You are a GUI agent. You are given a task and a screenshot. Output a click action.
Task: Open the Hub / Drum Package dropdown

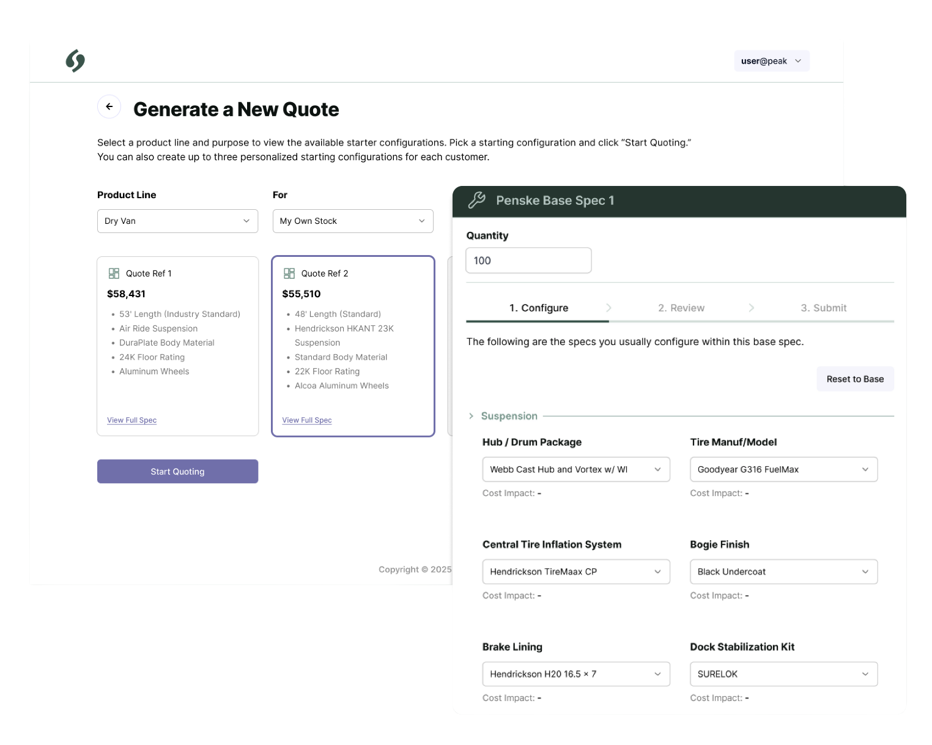point(575,469)
